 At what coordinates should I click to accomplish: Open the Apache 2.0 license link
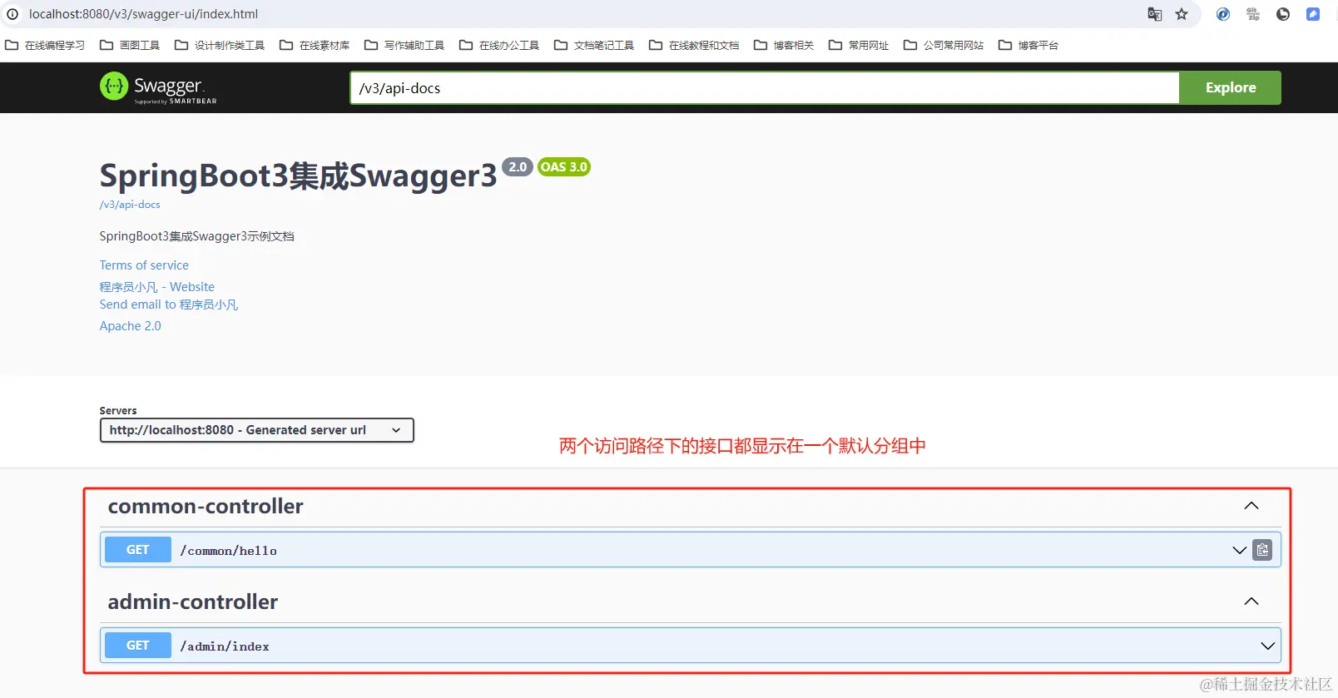coord(131,326)
